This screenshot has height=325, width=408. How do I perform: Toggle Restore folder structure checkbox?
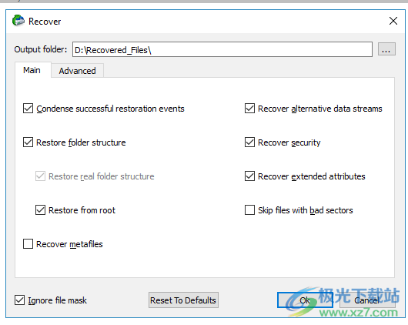coord(28,142)
